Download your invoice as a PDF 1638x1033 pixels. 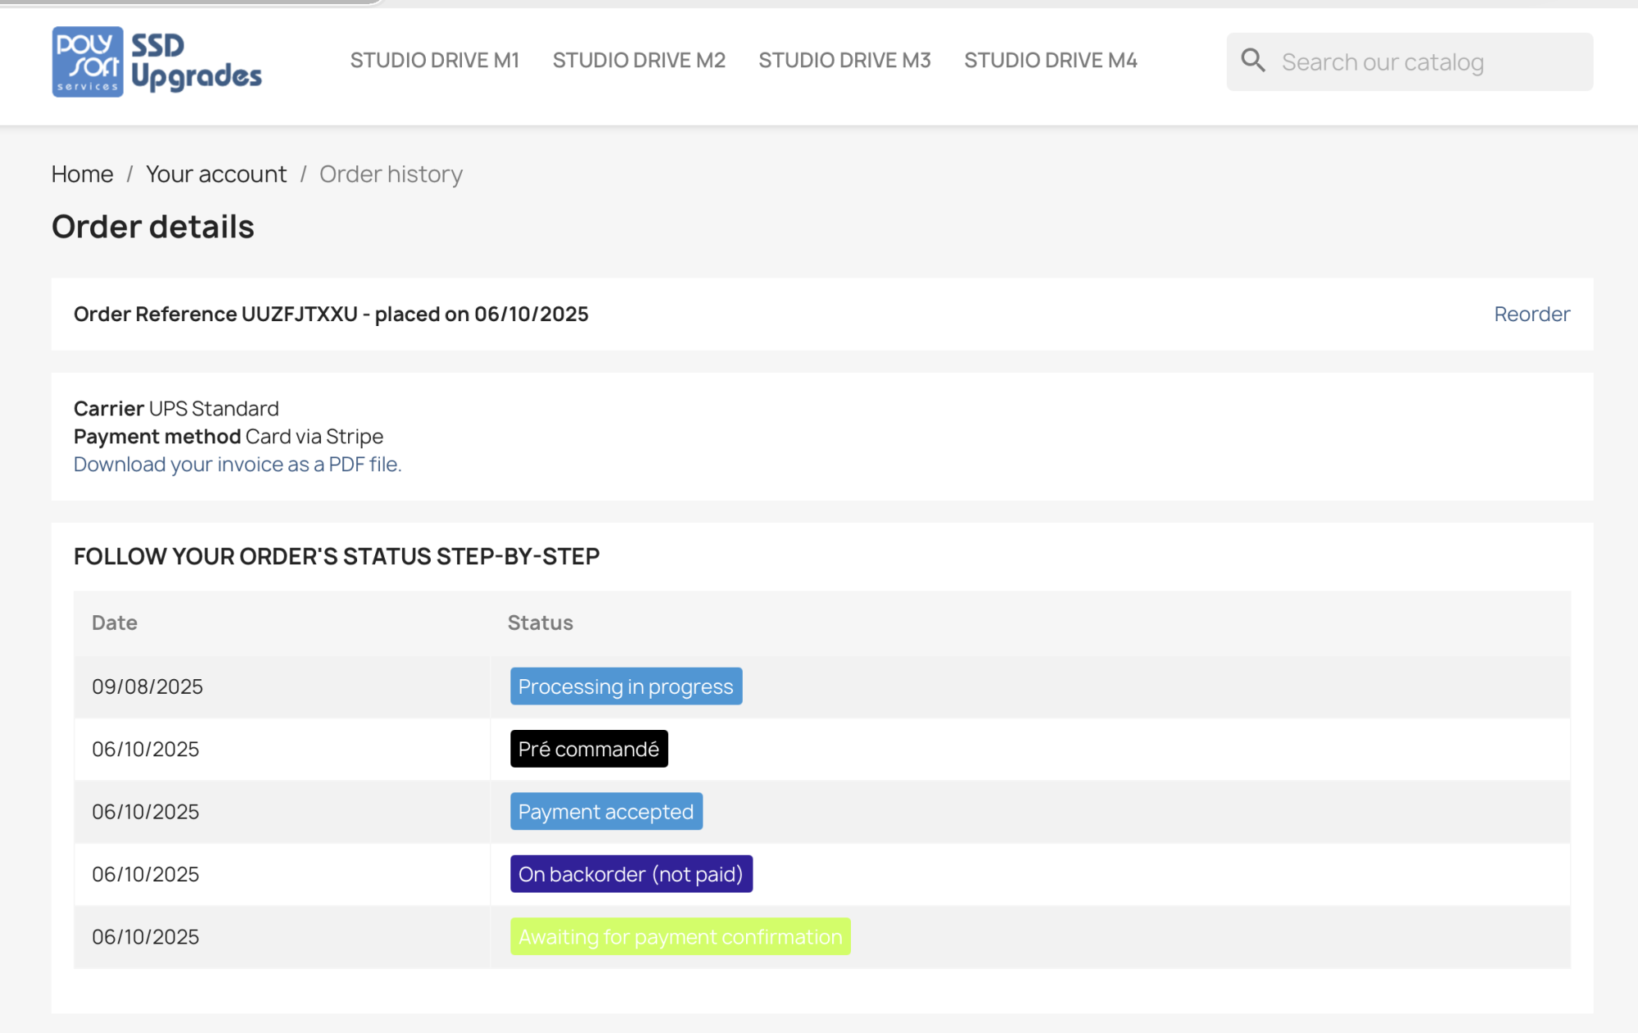pyautogui.click(x=238, y=464)
